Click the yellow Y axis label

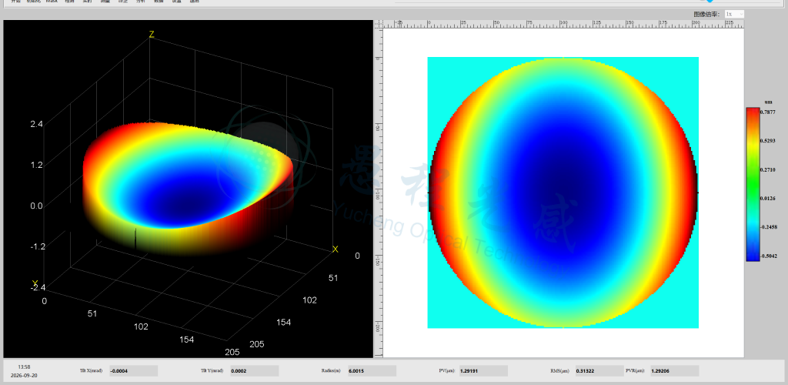click(35, 284)
